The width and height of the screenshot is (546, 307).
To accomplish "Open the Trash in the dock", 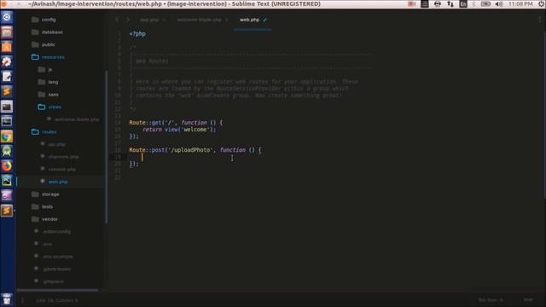I will click(x=7, y=299).
